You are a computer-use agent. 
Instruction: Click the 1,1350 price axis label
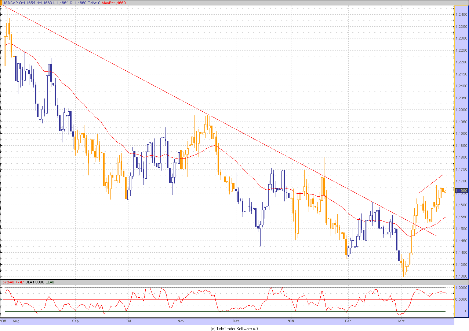click(x=461, y=265)
